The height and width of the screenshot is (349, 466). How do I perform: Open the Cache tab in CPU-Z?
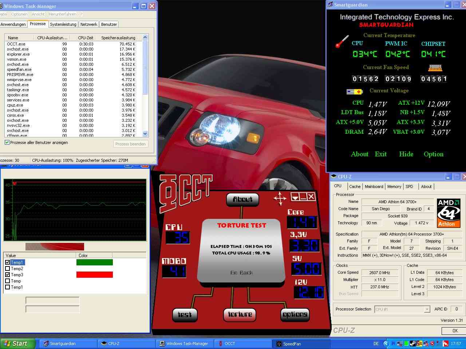click(355, 186)
